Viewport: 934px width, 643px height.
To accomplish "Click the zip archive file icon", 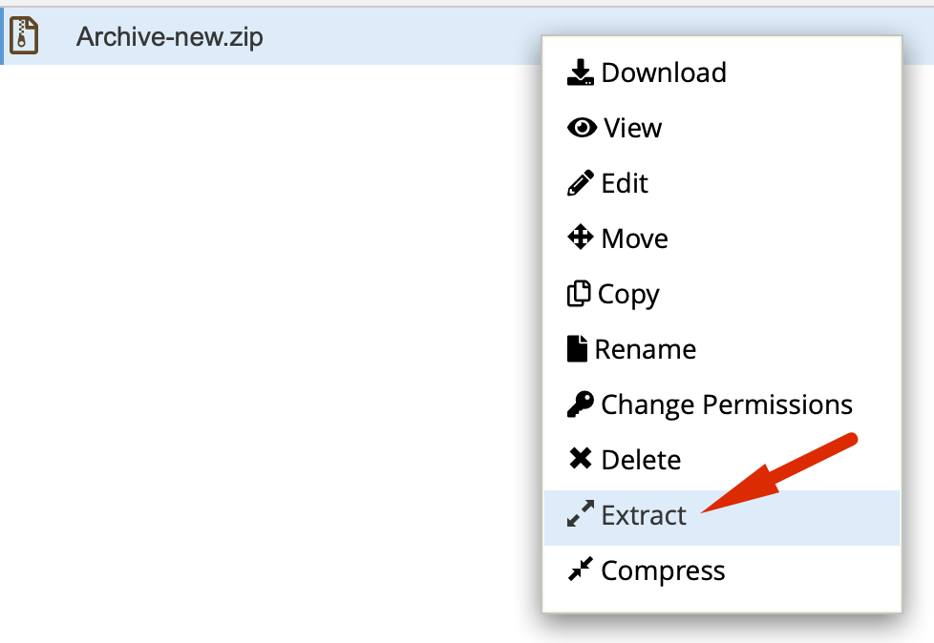I will pos(24,36).
